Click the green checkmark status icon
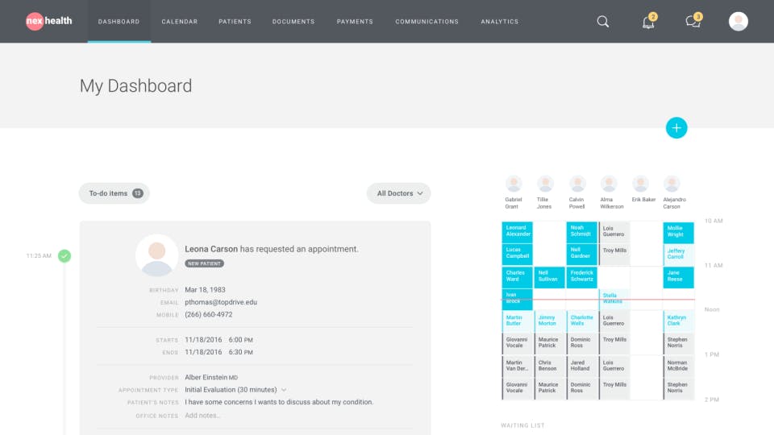The height and width of the screenshot is (435, 774). pos(64,256)
